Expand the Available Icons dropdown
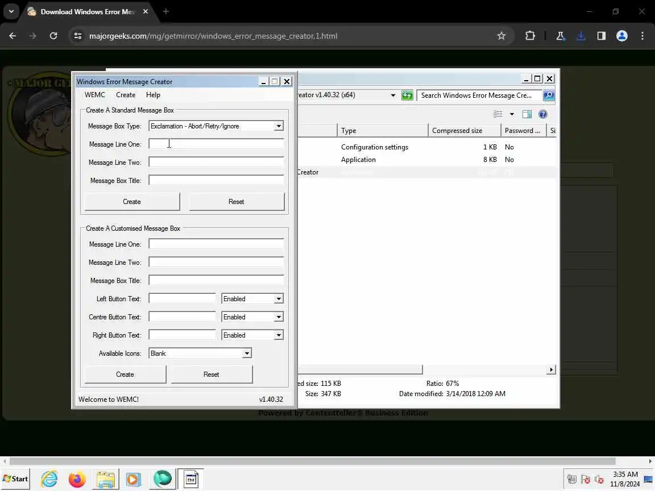Viewport: 655px width, 491px height. tap(247, 353)
